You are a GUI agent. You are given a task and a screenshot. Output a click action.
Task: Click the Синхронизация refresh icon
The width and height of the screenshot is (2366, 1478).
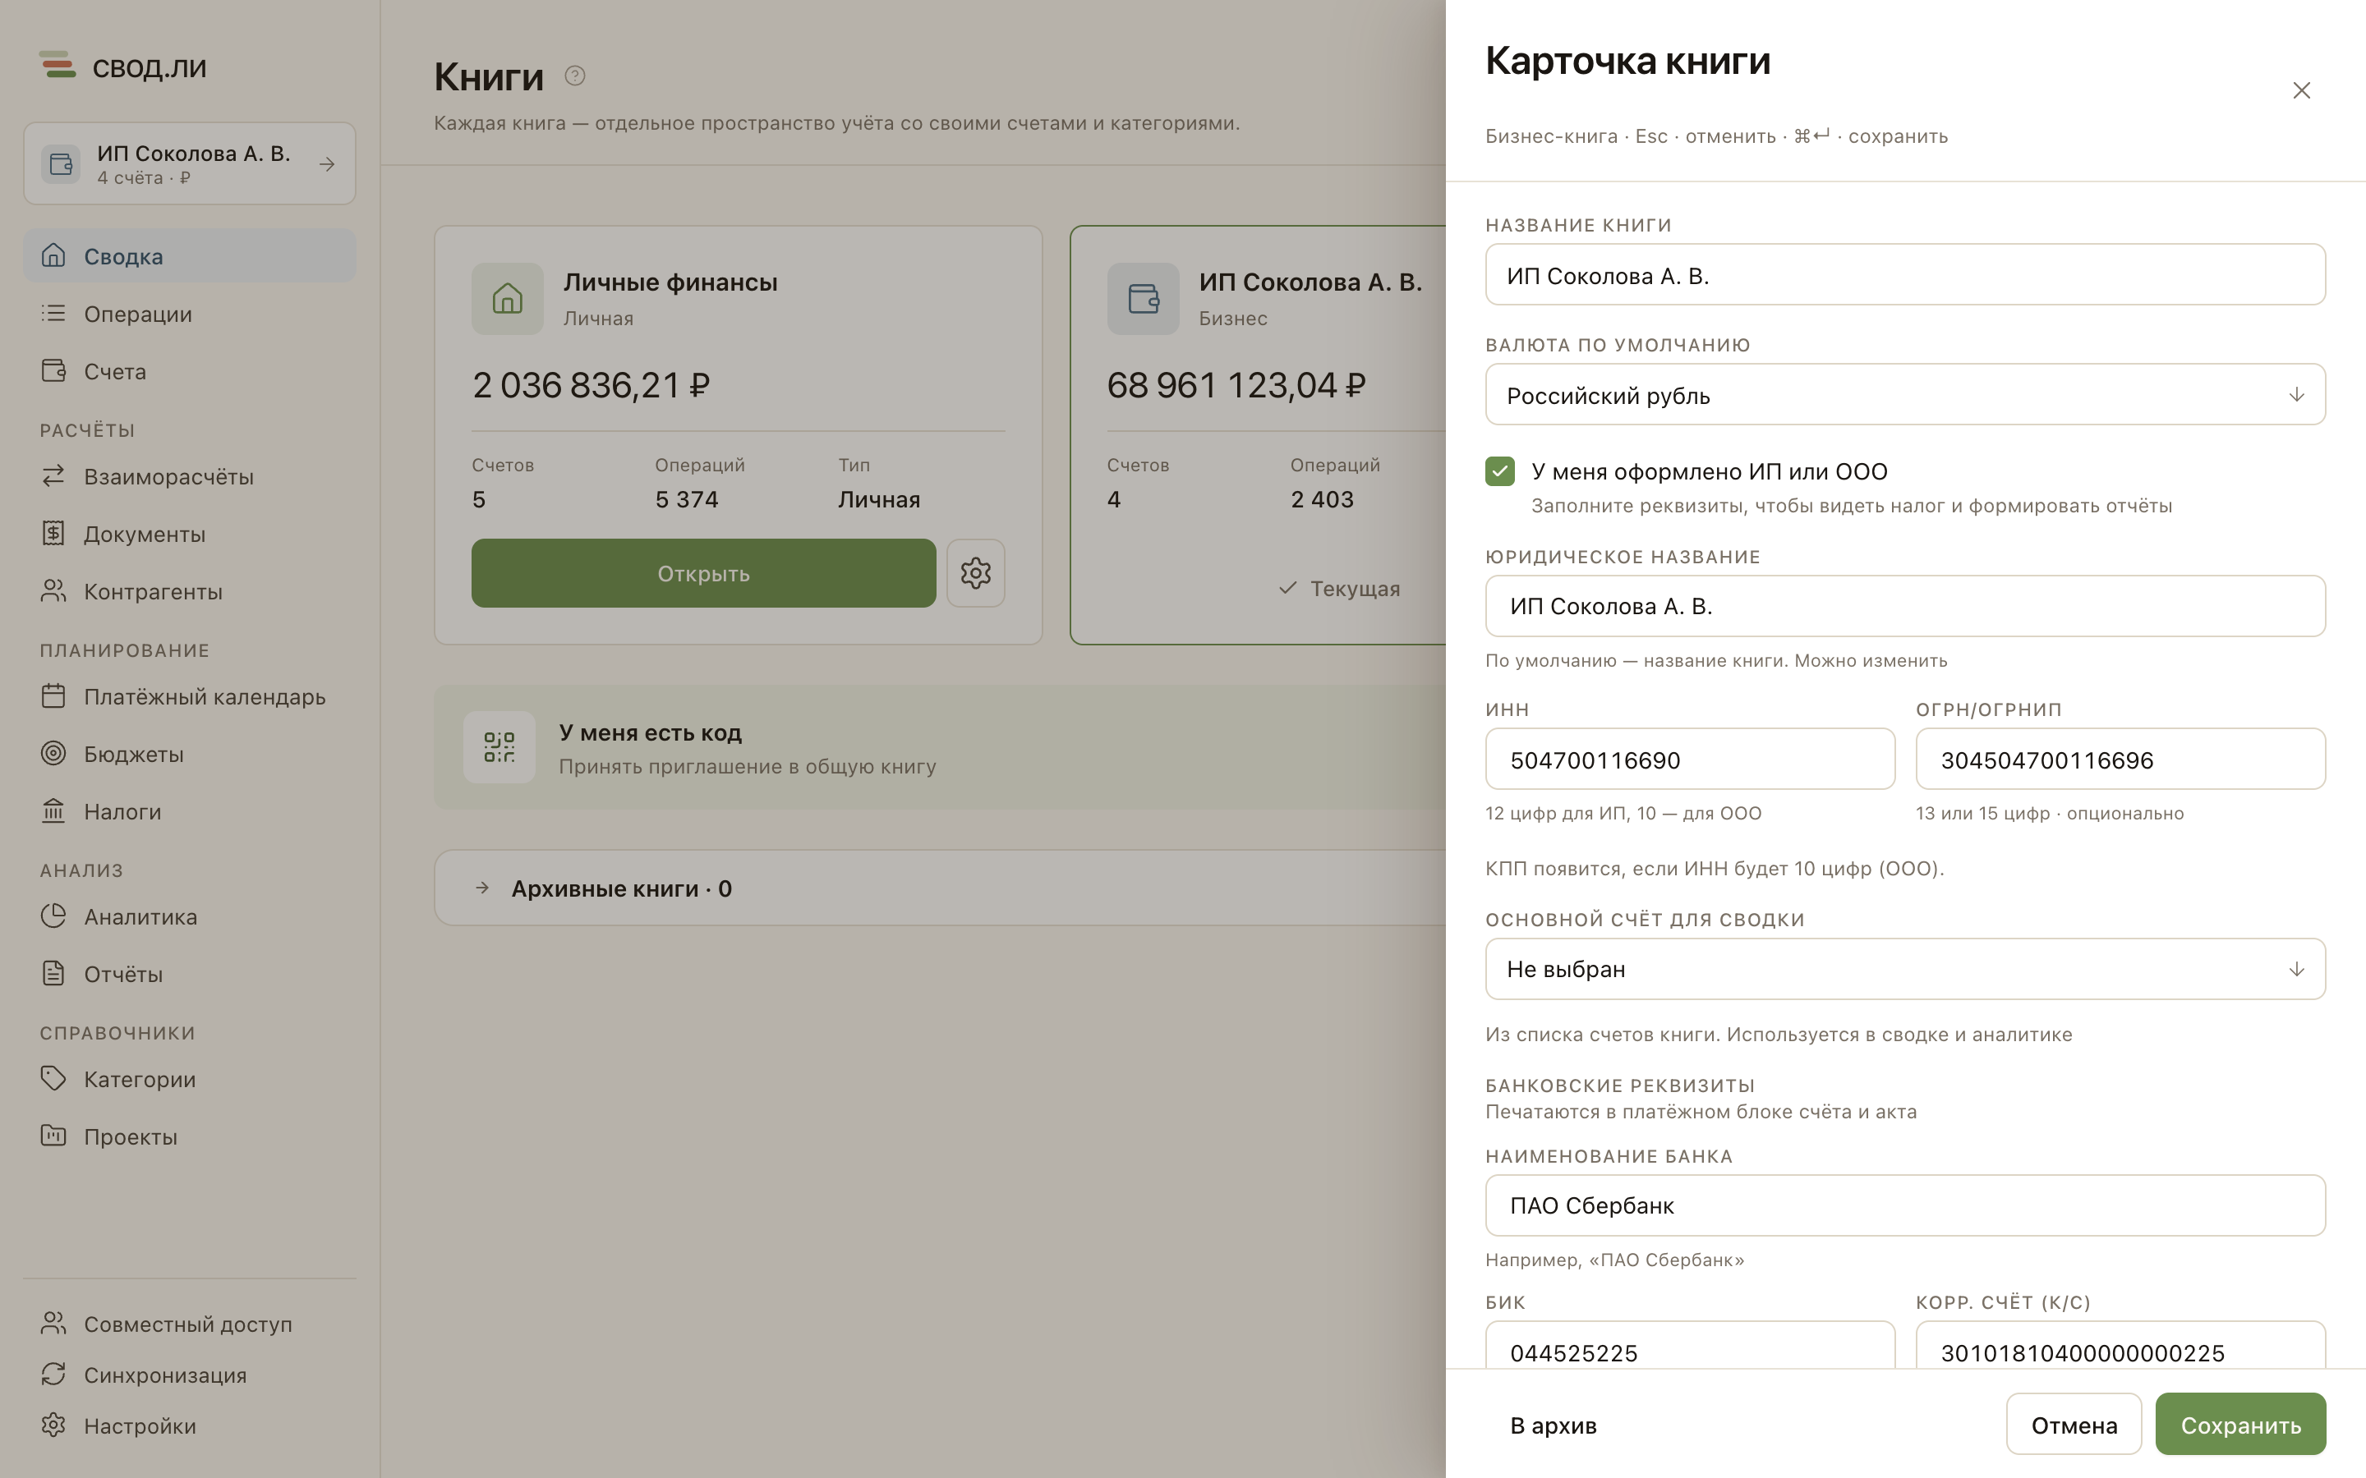[x=53, y=1375]
